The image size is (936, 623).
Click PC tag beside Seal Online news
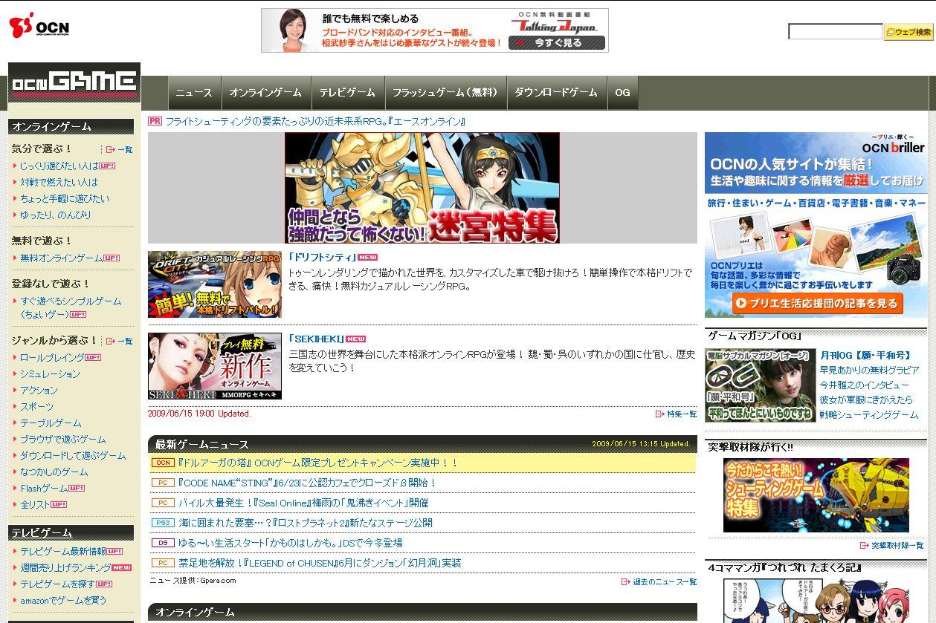tap(163, 503)
